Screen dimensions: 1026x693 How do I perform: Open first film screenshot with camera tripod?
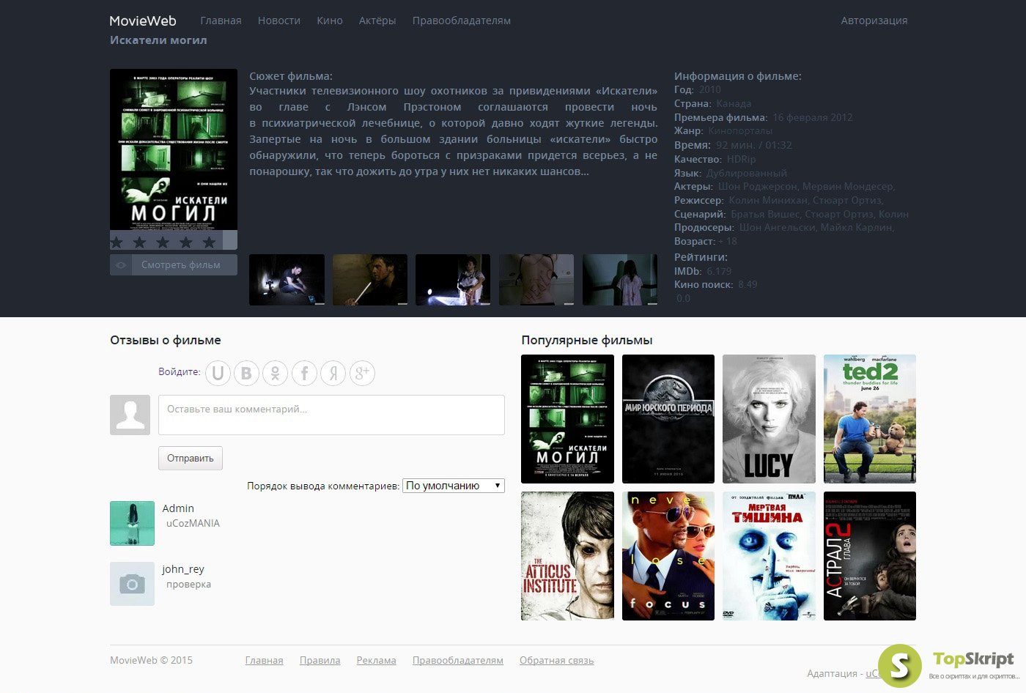[287, 280]
